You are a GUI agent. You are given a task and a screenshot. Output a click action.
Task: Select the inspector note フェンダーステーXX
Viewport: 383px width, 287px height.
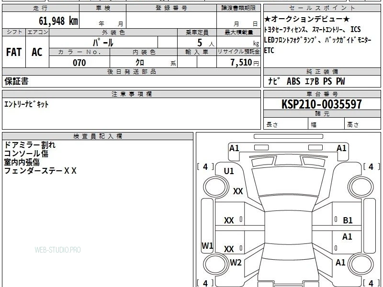(40, 171)
